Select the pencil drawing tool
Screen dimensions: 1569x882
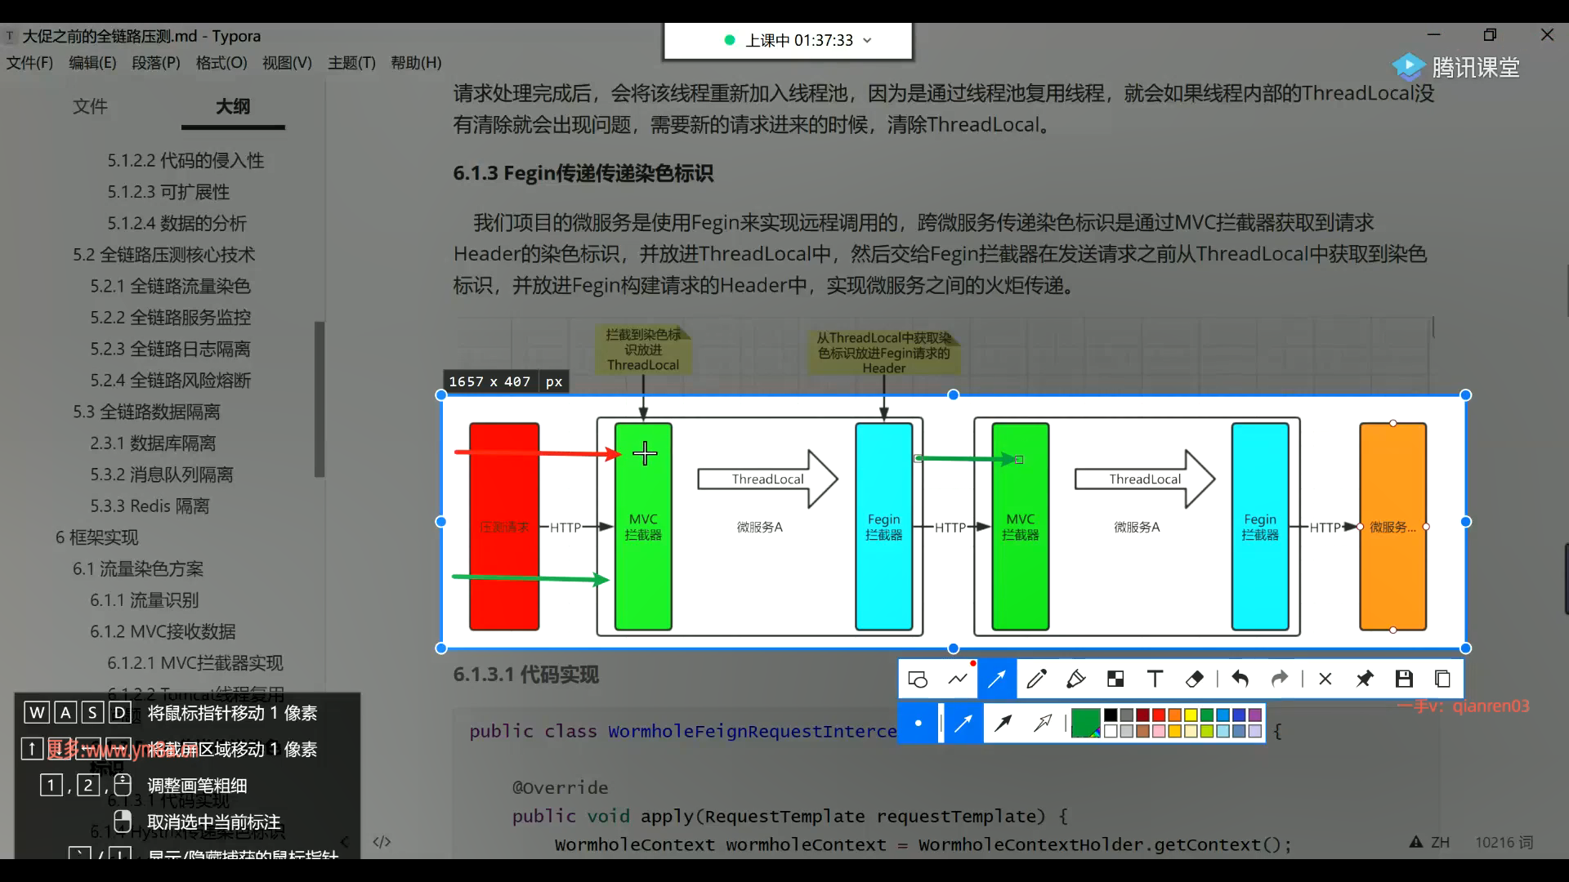(1036, 679)
